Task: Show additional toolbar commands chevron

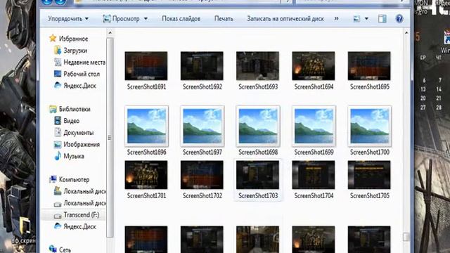Action: point(336,18)
